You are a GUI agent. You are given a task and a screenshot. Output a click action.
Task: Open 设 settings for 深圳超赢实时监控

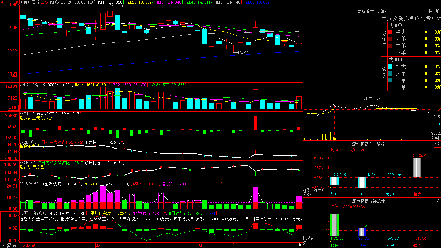tap(437, 144)
